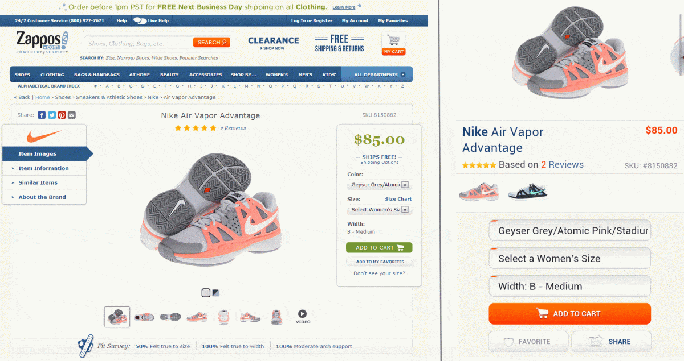Image resolution: width=684 pixels, height=361 pixels.
Task: Open the Size Chart link
Action: coord(398,199)
